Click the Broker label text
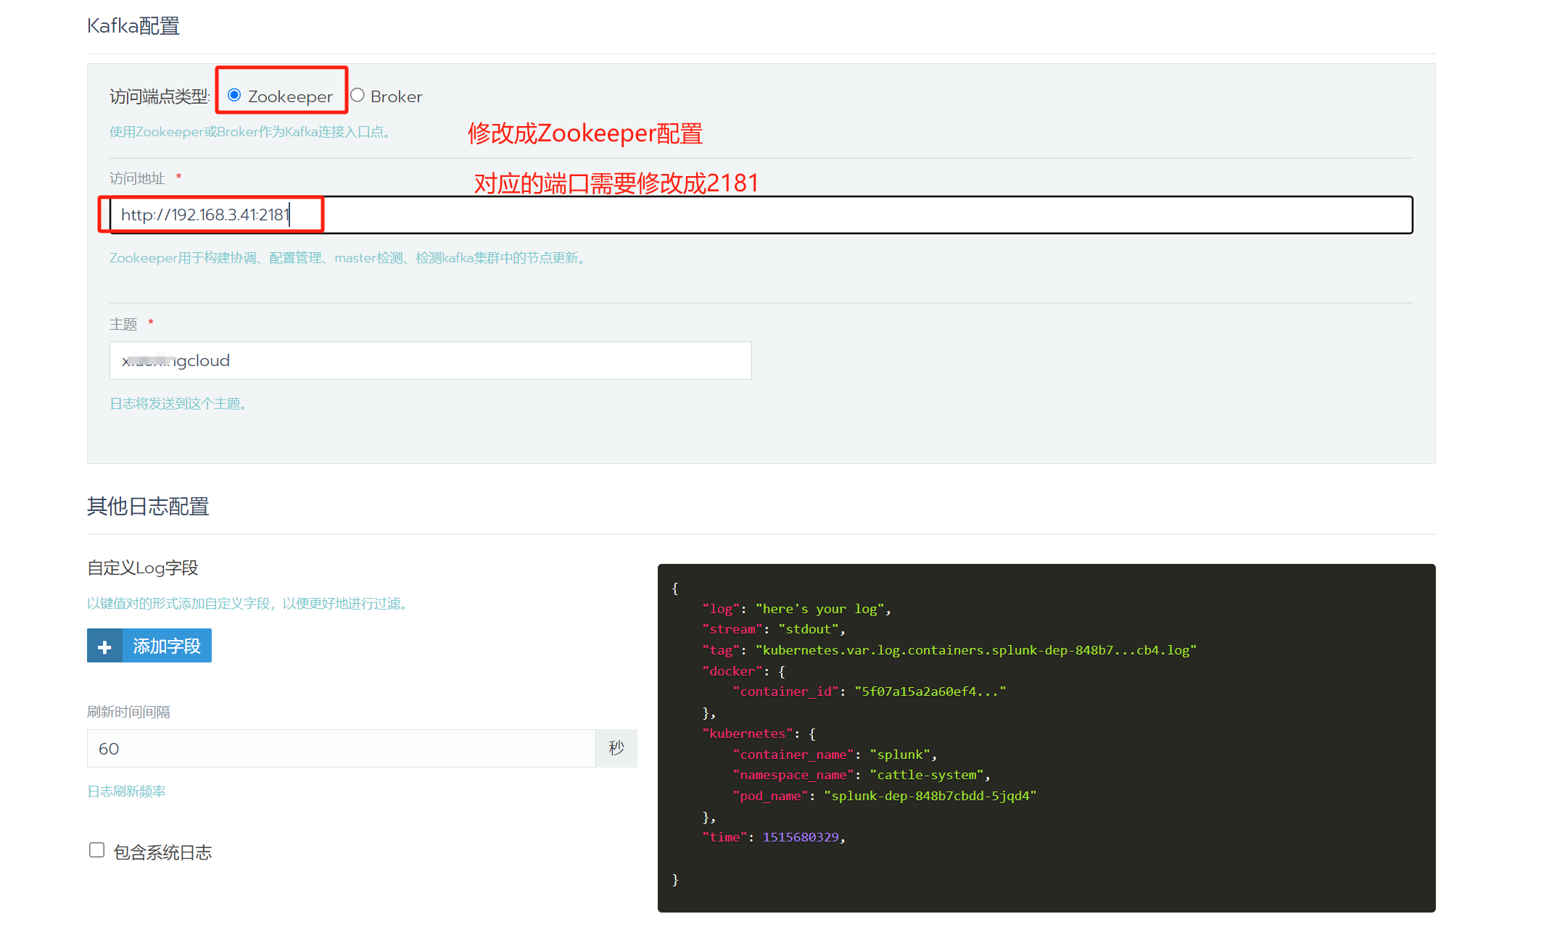This screenshot has width=1549, height=935. [x=396, y=97]
